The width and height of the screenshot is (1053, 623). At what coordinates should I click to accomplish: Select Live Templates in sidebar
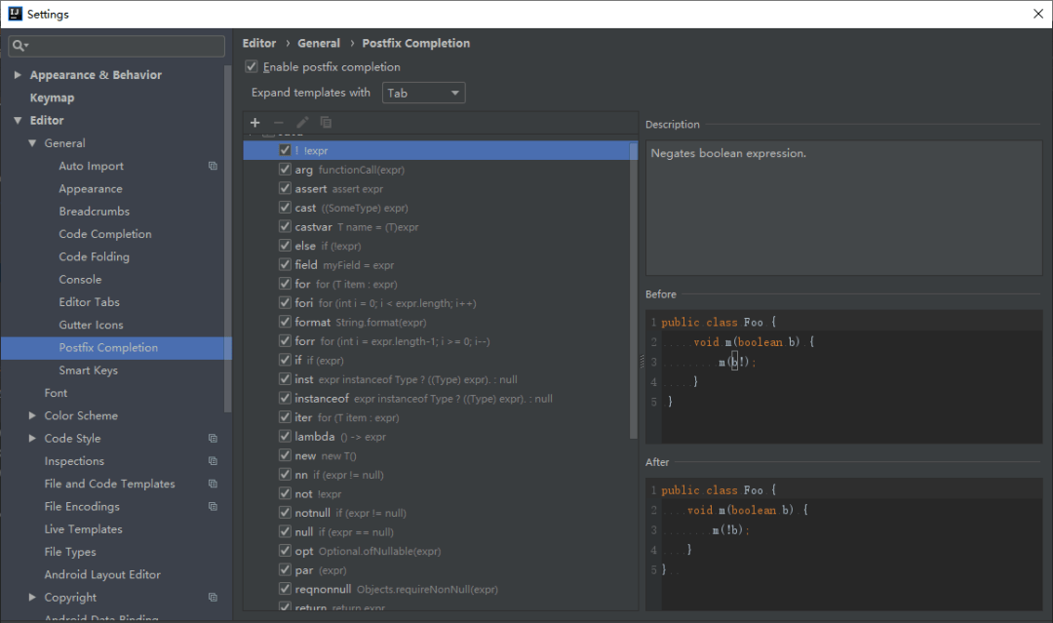pyautogui.click(x=83, y=529)
